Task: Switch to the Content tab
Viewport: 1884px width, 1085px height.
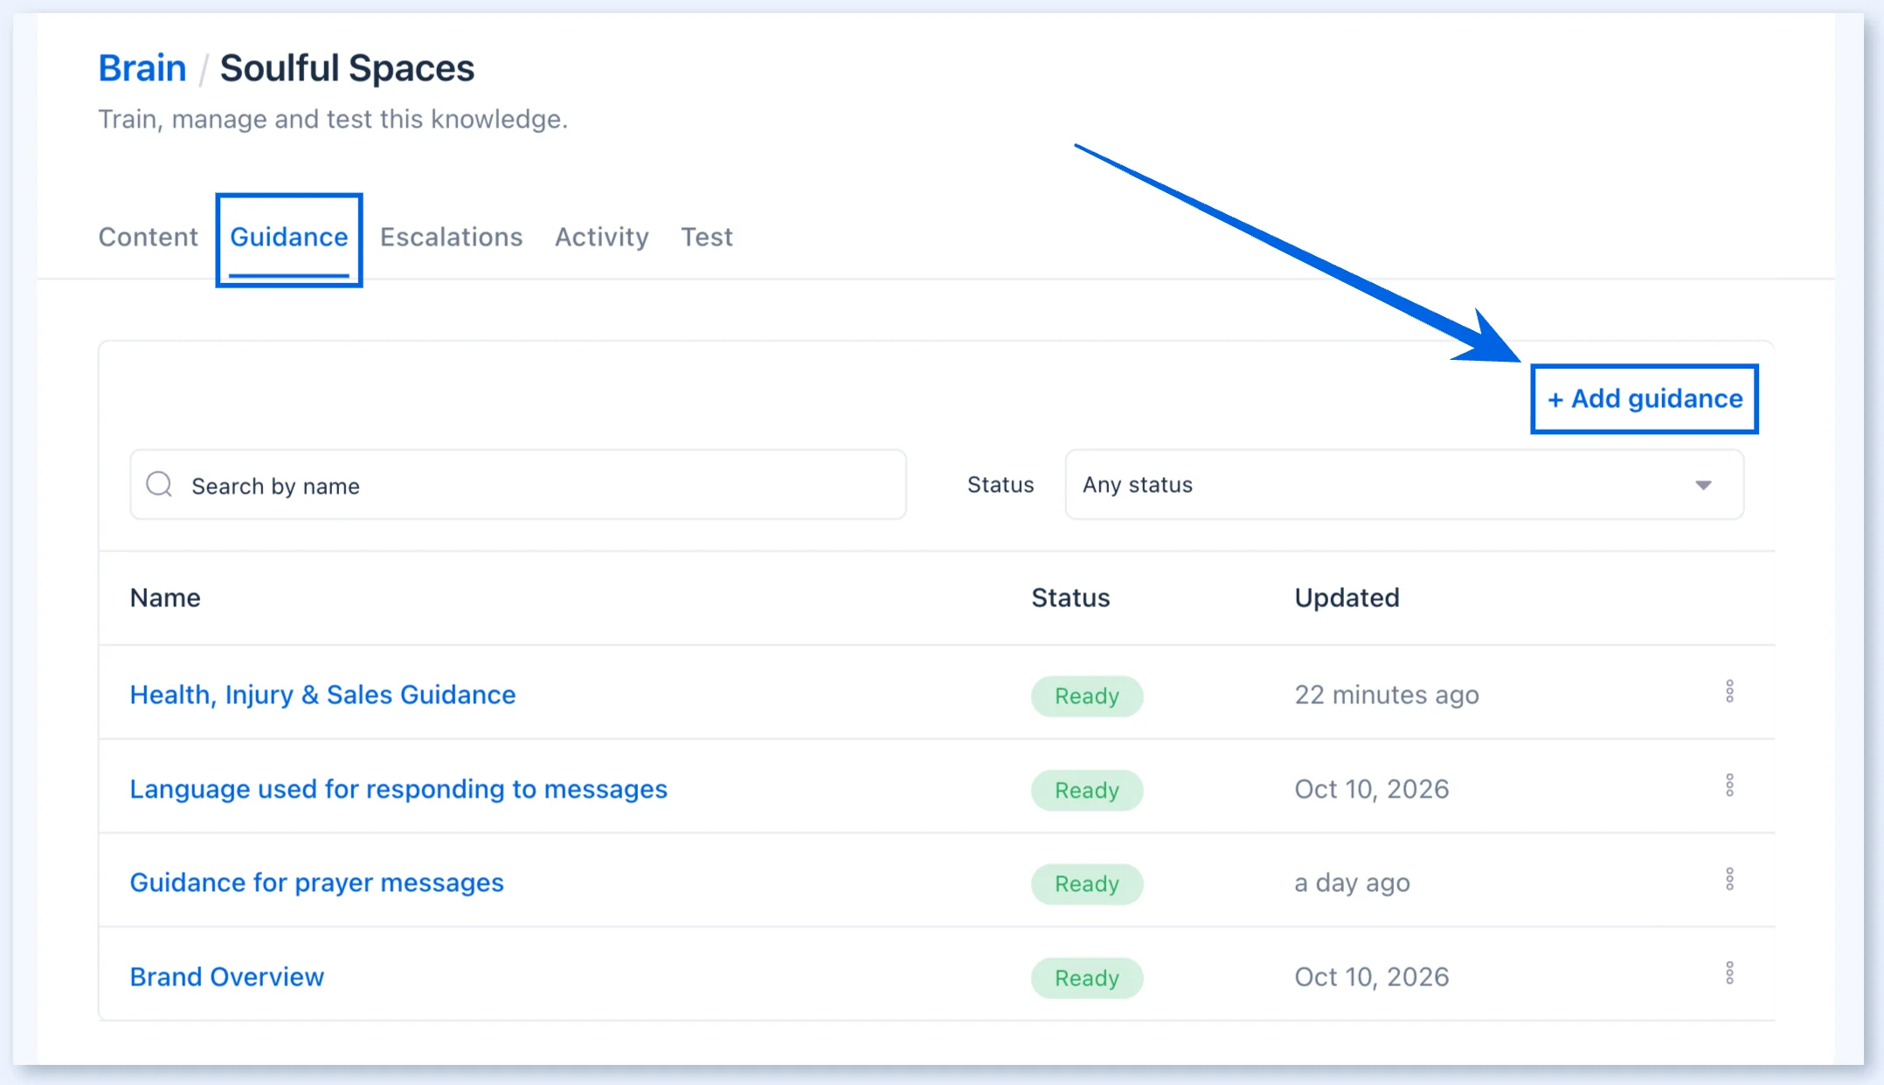Action: point(148,237)
